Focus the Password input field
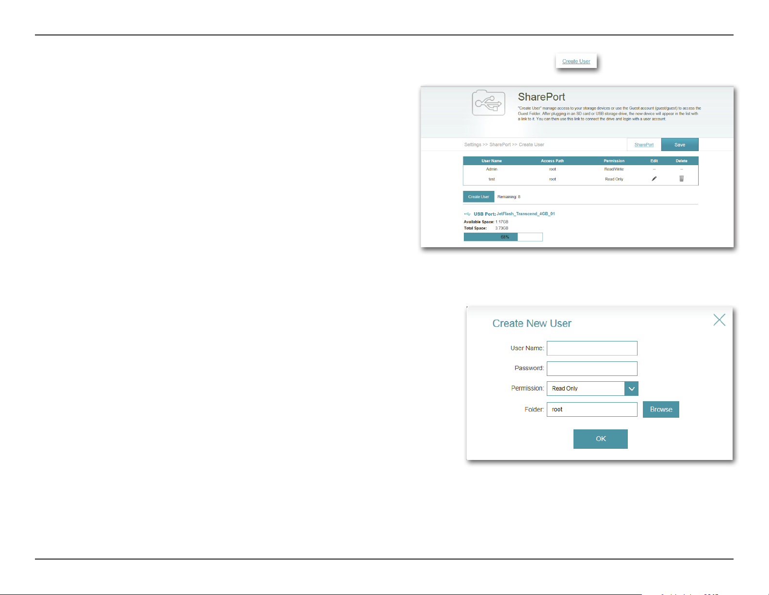Viewport: 769px width, 595px height. click(x=591, y=369)
